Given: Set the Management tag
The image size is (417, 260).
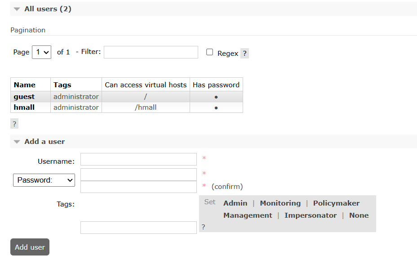Looking at the screenshot, I should (x=248, y=215).
